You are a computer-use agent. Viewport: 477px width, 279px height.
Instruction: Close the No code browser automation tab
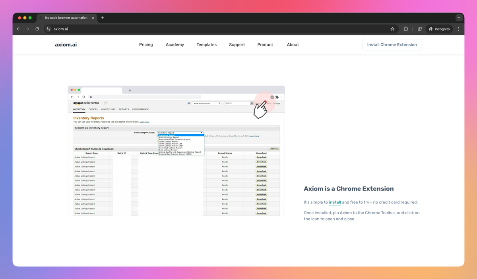(93, 18)
